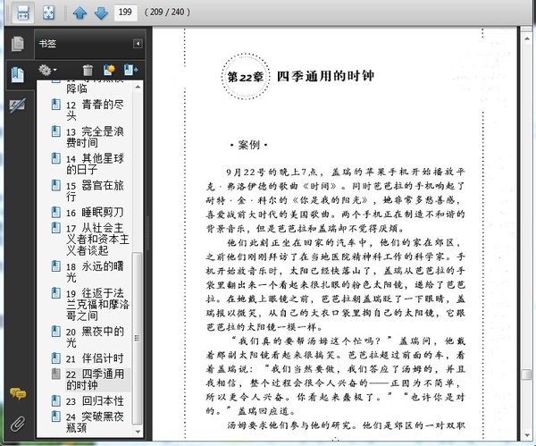Screen dimensions: 536x446
Task: Click the new bookmark icon
Action: pyautogui.click(x=109, y=70)
